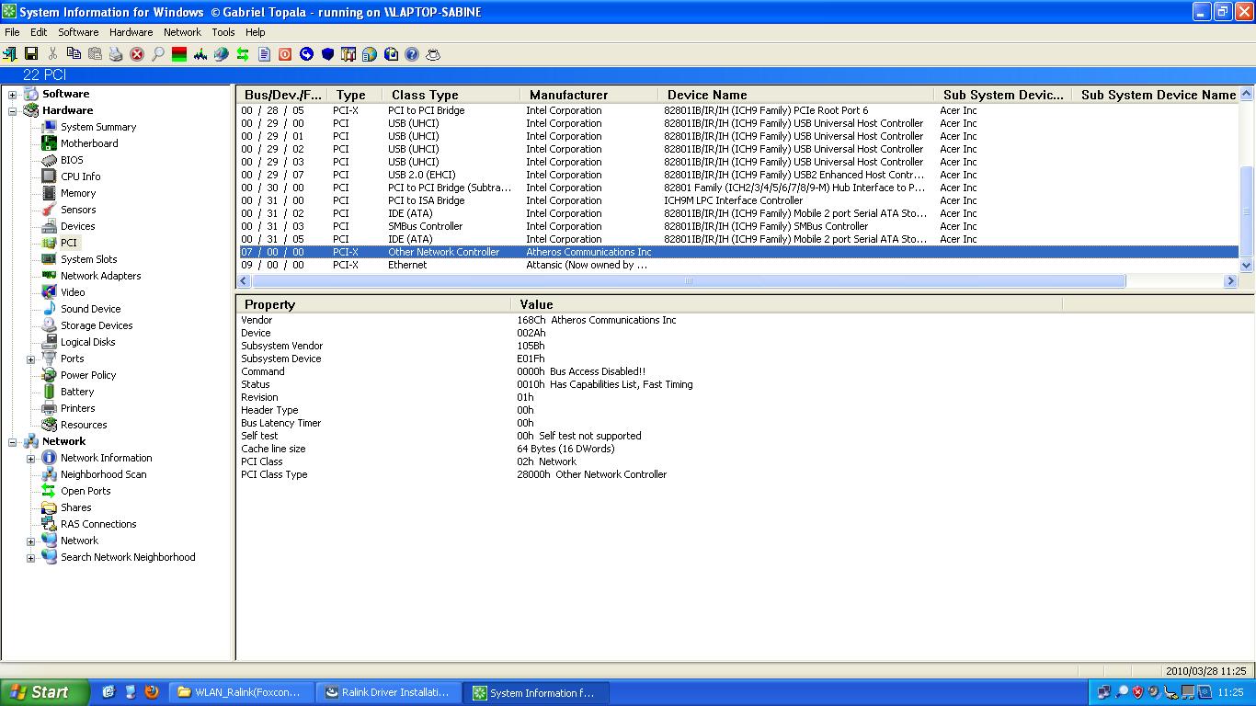This screenshot has width=1256, height=706.
Task: Expand the Software tree node
Action: 13,95
